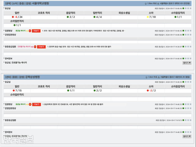Click 강북삼성병원 소아 value -2 / 2
The image size is (196, 147).
(153, 91)
